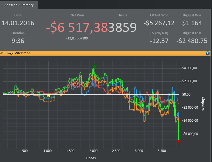212x162 pixels.
Task: Click the vertical Winnings axis title
Action: pyautogui.click(x=203, y=104)
